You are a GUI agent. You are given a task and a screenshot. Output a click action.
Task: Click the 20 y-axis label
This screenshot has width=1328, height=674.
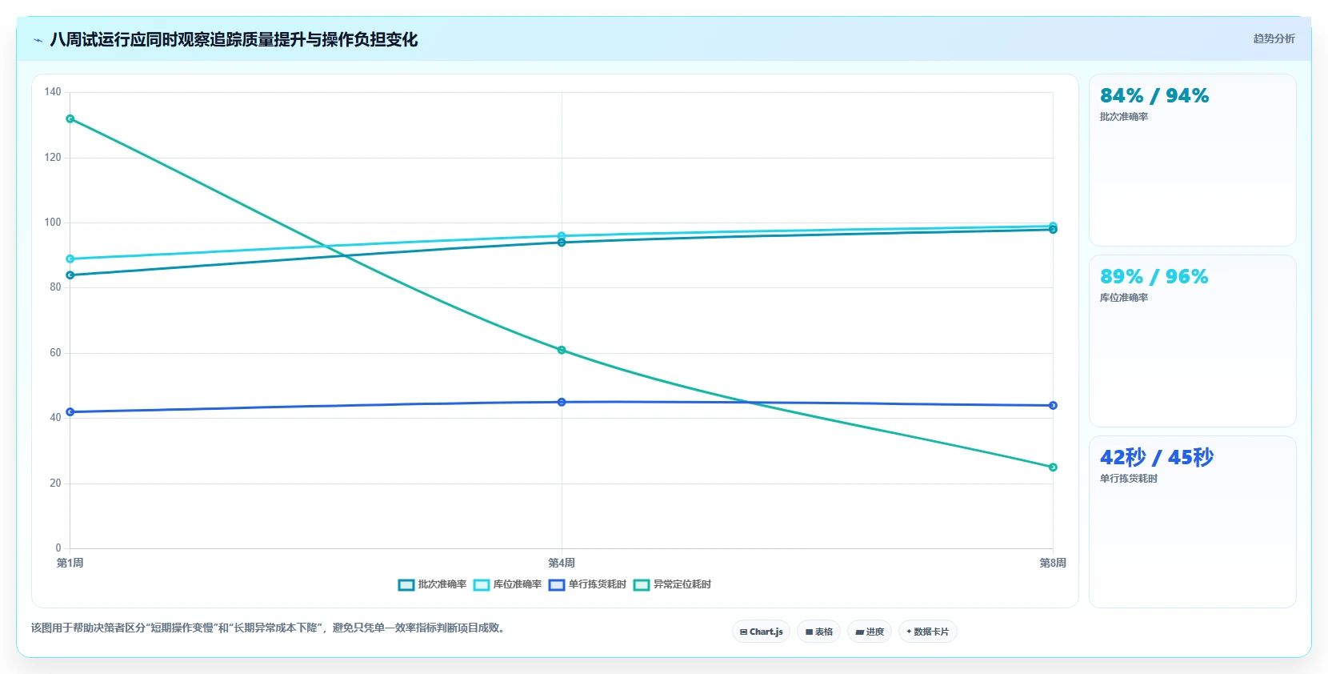(x=55, y=483)
